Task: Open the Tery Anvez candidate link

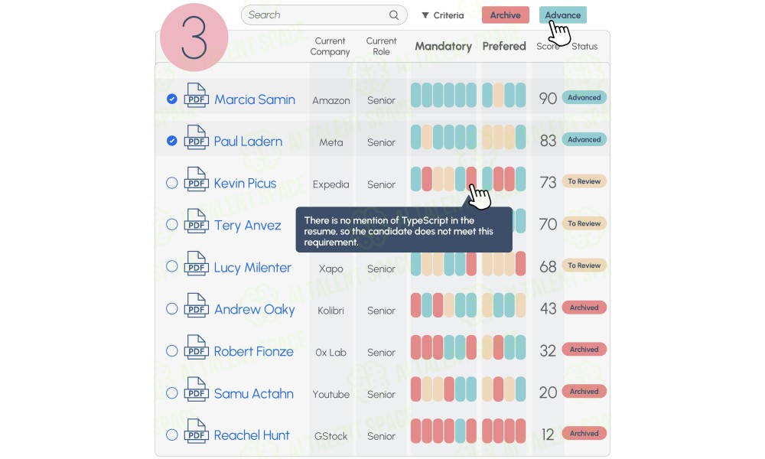Action: [247, 226]
